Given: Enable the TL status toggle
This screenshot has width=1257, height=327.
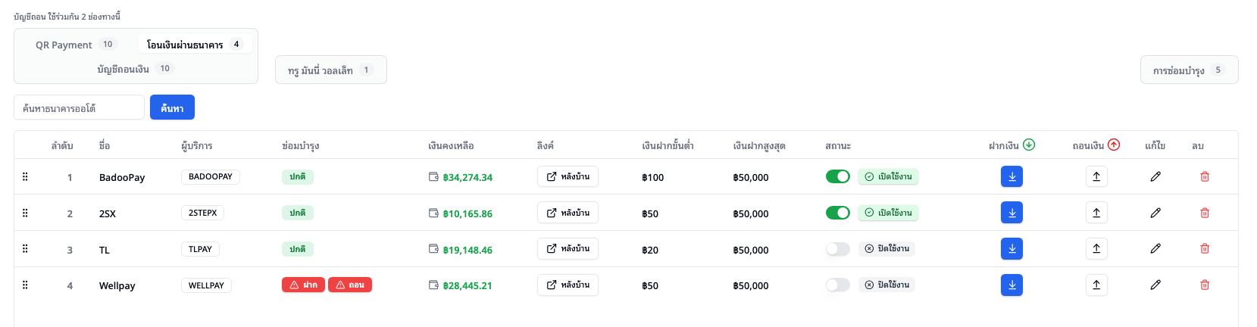Looking at the screenshot, I should pyautogui.click(x=837, y=249).
